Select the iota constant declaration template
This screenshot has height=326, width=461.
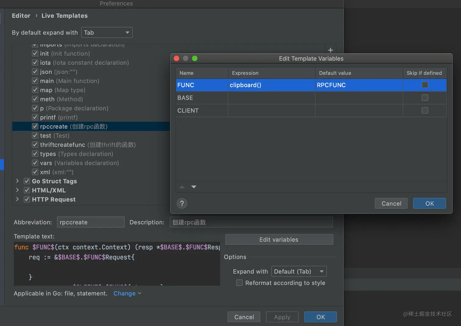point(84,63)
